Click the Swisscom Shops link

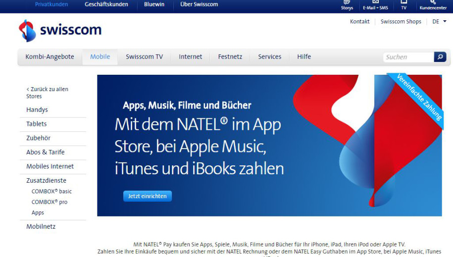click(x=401, y=21)
